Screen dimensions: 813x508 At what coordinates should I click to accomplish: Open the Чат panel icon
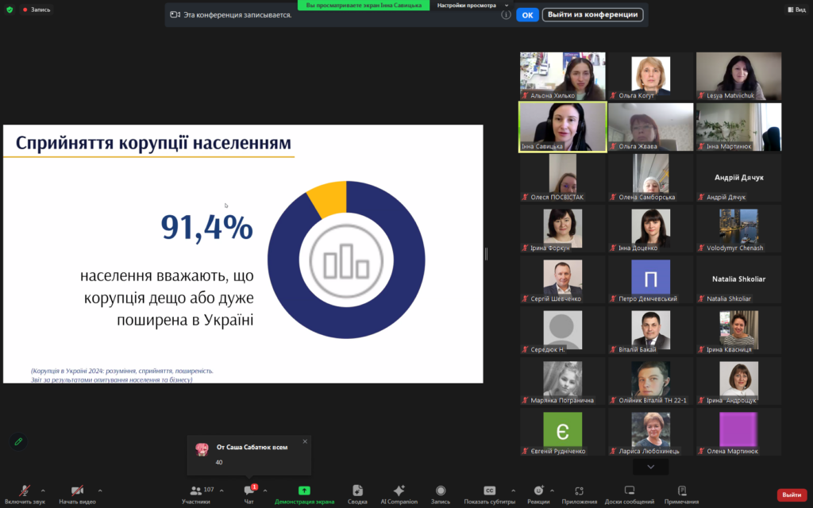coord(249,491)
